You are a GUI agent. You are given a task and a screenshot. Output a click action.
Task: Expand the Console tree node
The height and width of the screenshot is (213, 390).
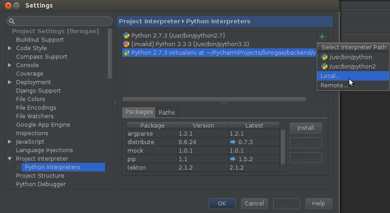coord(10,65)
